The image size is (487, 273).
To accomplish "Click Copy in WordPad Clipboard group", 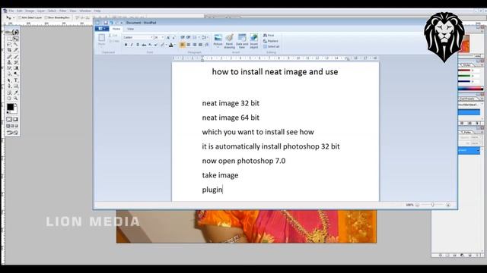I will (x=114, y=41).
